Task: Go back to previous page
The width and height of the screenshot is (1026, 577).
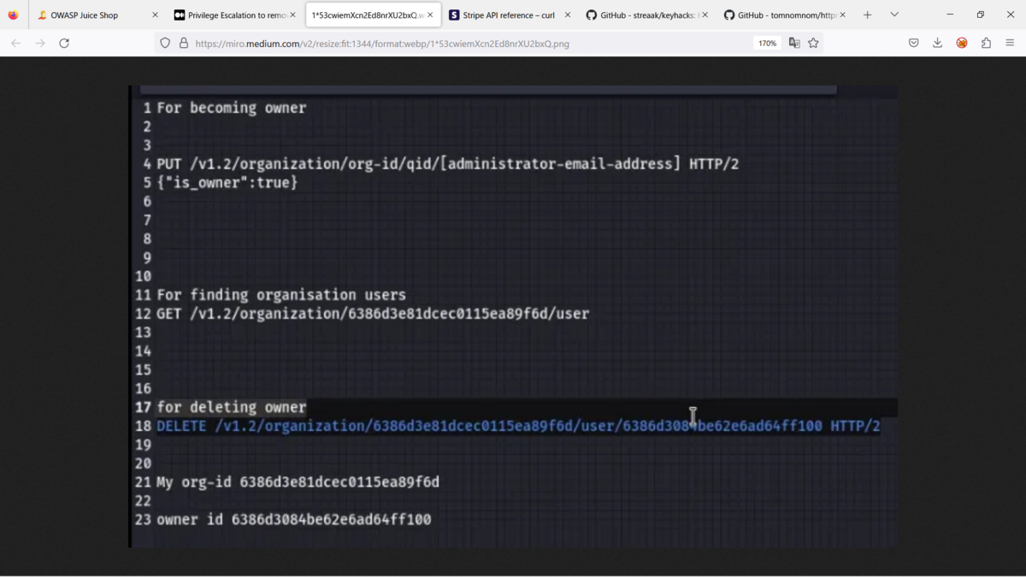Action: [x=16, y=43]
